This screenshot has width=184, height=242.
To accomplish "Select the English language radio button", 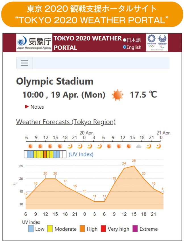I will 124,47.
